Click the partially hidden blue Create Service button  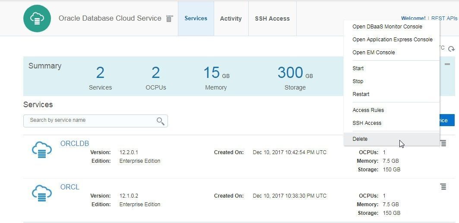click(447, 120)
